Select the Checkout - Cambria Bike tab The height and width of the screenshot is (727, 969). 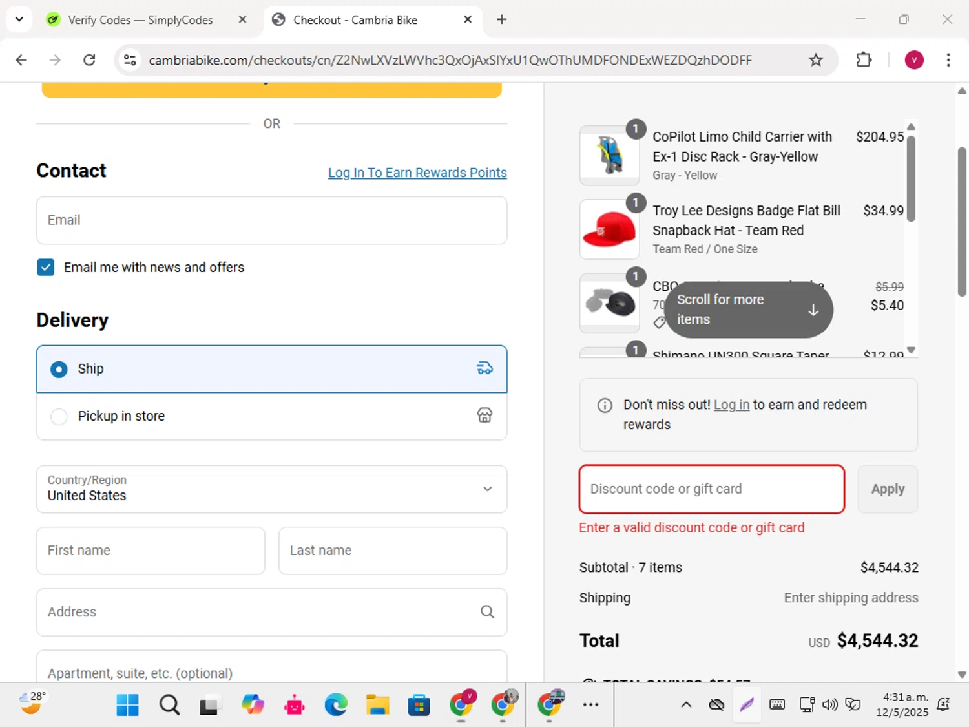tap(355, 20)
